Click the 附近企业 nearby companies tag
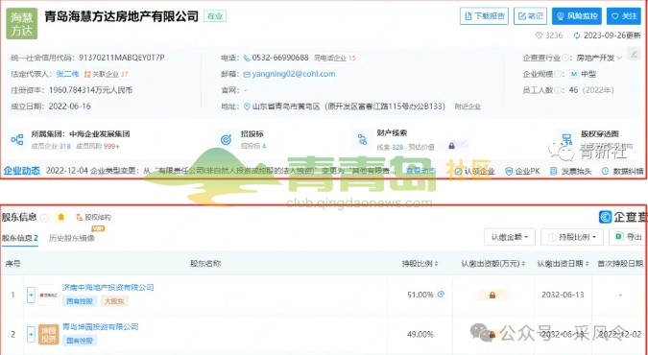This screenshot has height=355, width=648. click(468, 106)
